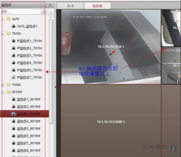Select camera icon for 3q10_监控点1
The image size is (181, 157).
(13, 26)
